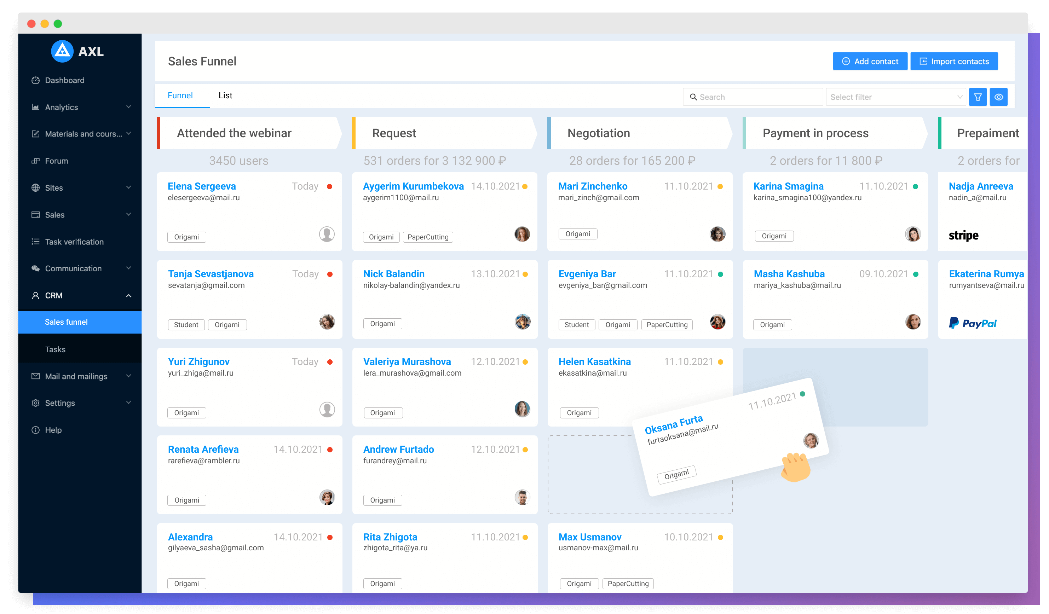The image size is (1049, 614).
Task: Click into the Search input field
Action: coord(754,97)
